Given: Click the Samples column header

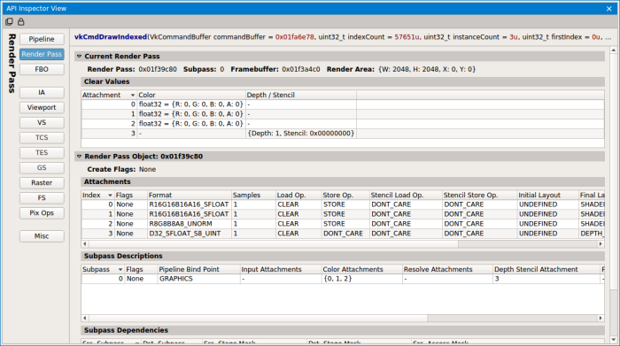Looking at the screenshot, I should coord(253,195).
